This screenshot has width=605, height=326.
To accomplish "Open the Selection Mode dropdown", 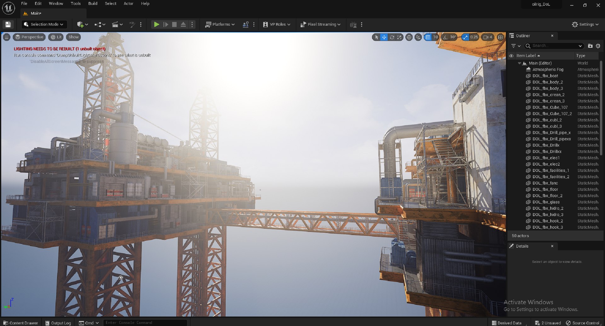I will (x=44, y=24).
